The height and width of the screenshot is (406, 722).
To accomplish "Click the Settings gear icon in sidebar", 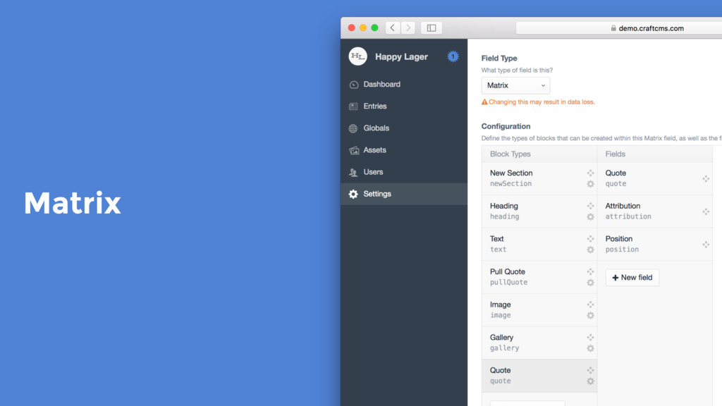I will pyautogui.click(x=353, y=195).
